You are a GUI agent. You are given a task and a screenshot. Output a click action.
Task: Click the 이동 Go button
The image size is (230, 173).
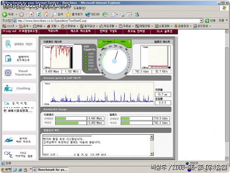point(210,21)
